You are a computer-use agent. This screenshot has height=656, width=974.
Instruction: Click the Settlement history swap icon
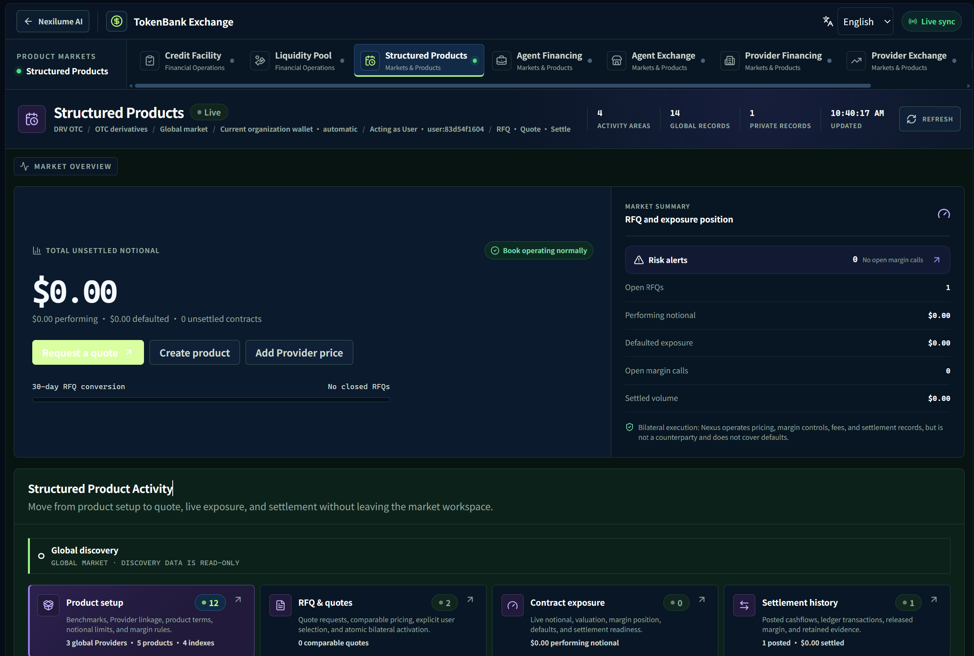point(744,605)
